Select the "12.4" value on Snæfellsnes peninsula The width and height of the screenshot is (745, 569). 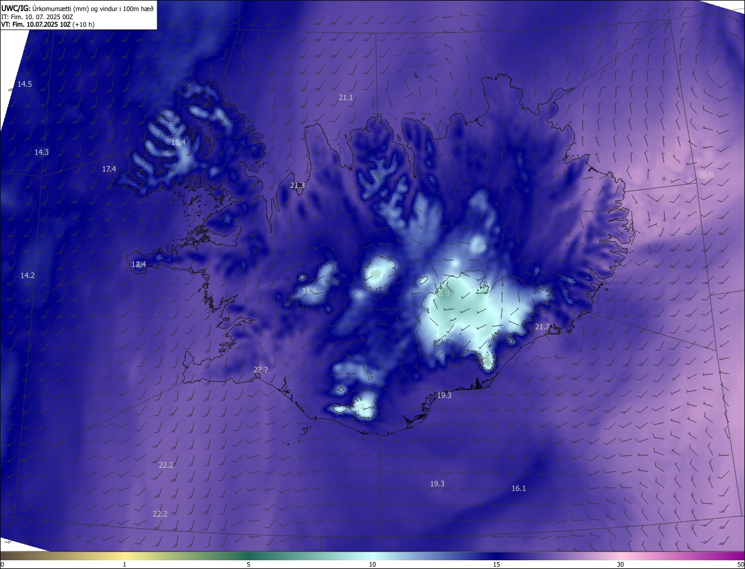(139, 265)
